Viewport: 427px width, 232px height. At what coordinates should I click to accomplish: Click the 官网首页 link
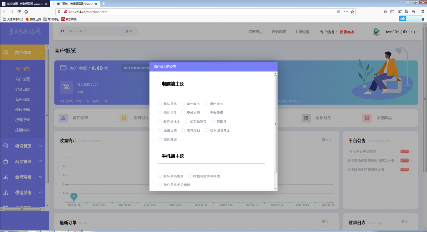[x=256, y=32]
